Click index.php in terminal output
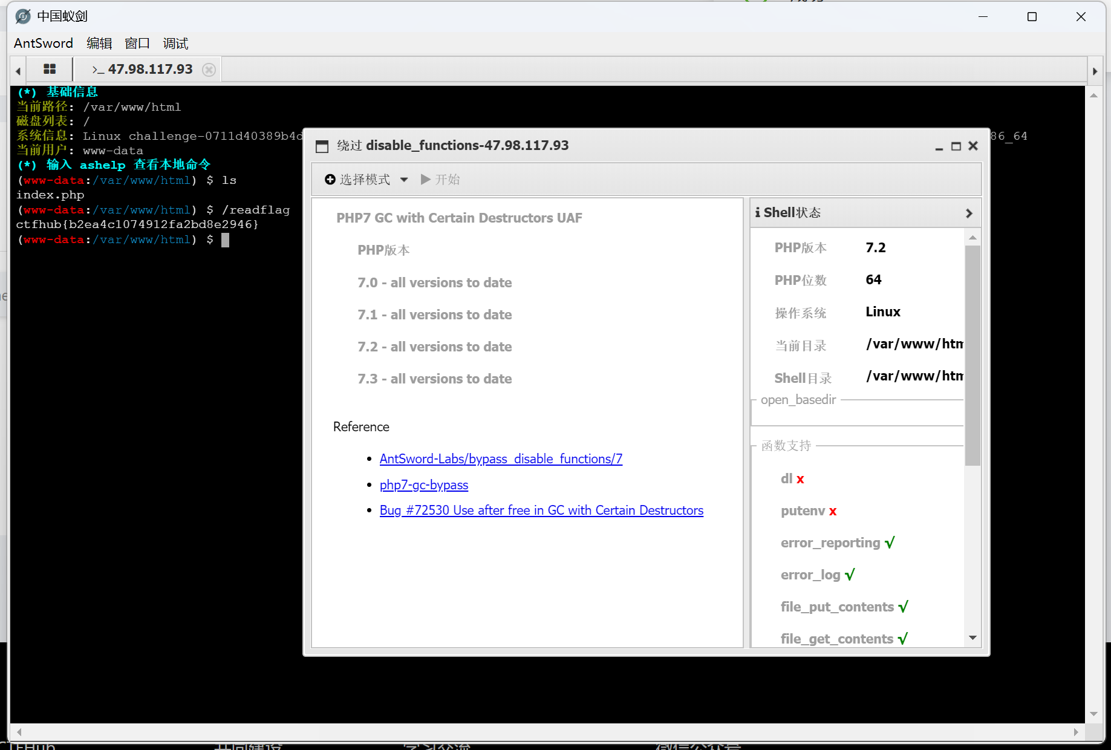The image size is (1111, 750). (x=50, y=195)
